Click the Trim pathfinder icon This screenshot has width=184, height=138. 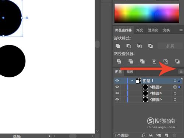(x=131, y=61)
